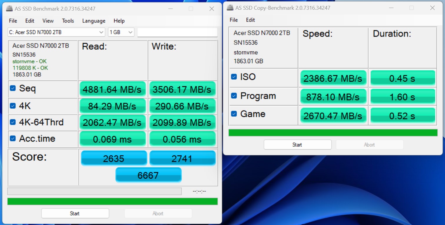Open the Tools menu

click(x=68, y=21)
